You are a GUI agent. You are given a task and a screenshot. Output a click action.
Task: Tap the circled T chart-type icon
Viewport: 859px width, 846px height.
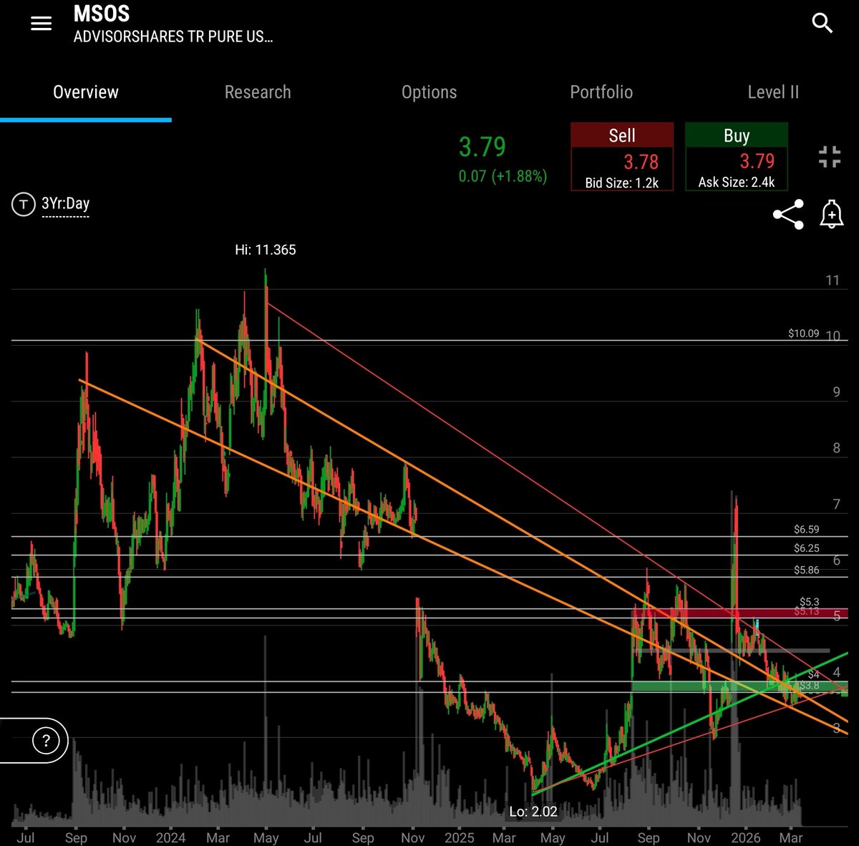click(x=24, y=205)
